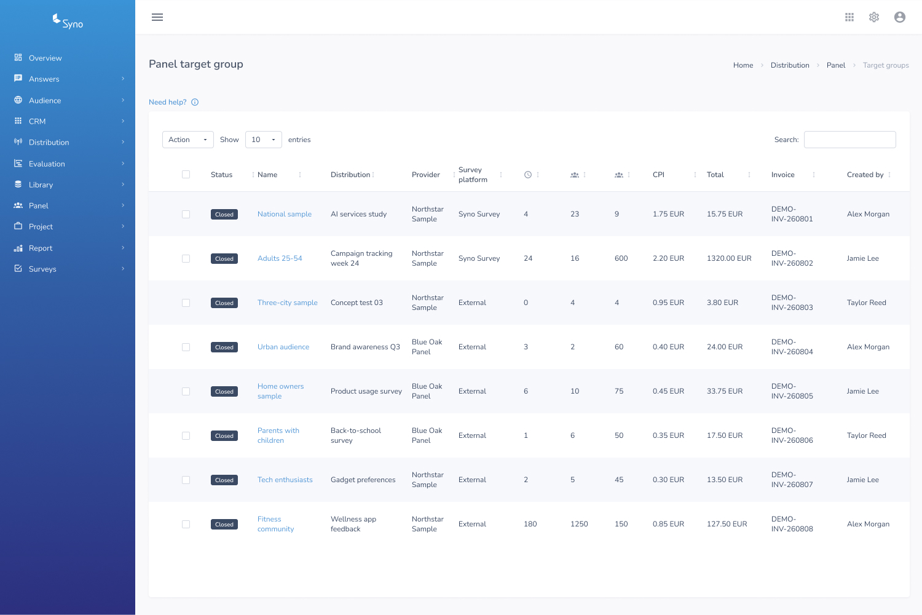Click the Overview dashboard icon in sidebar
Viewport: 922px width, 615px height.
18,58
